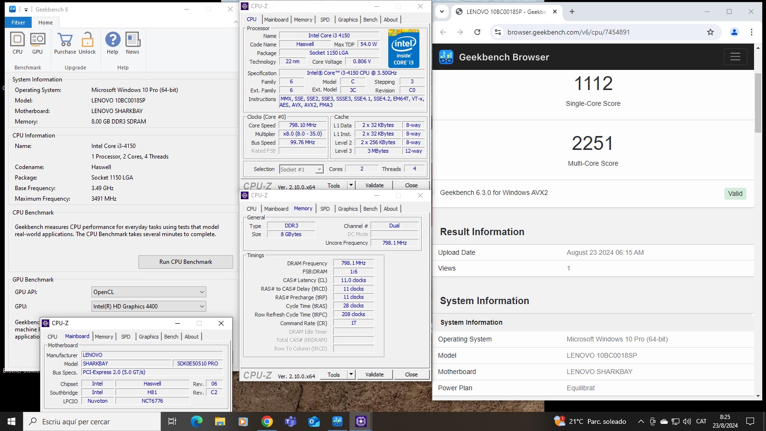Open the Fitxer menu in Geekbench
The height and width of the screenshot is (431, 766).
(x=18, y=23)
